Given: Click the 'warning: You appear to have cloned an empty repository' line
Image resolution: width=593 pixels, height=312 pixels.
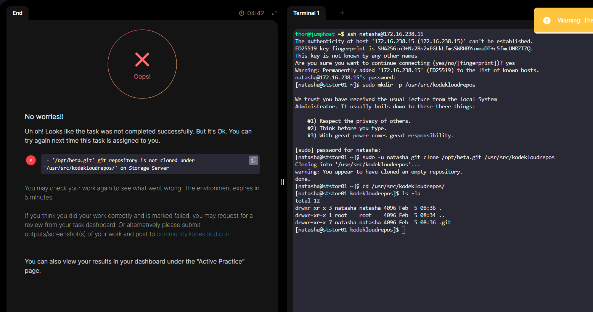Looking at the screenshot, I should coord(379,172).
